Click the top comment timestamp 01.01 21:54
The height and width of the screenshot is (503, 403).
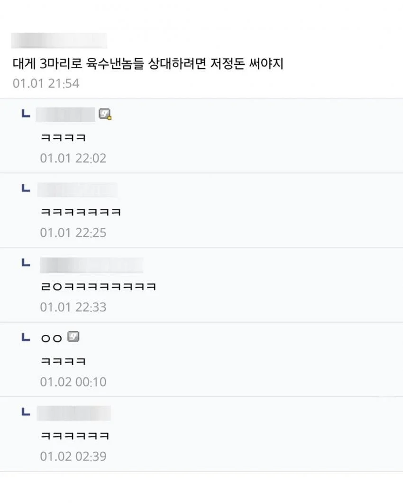(x=46, y=84)
